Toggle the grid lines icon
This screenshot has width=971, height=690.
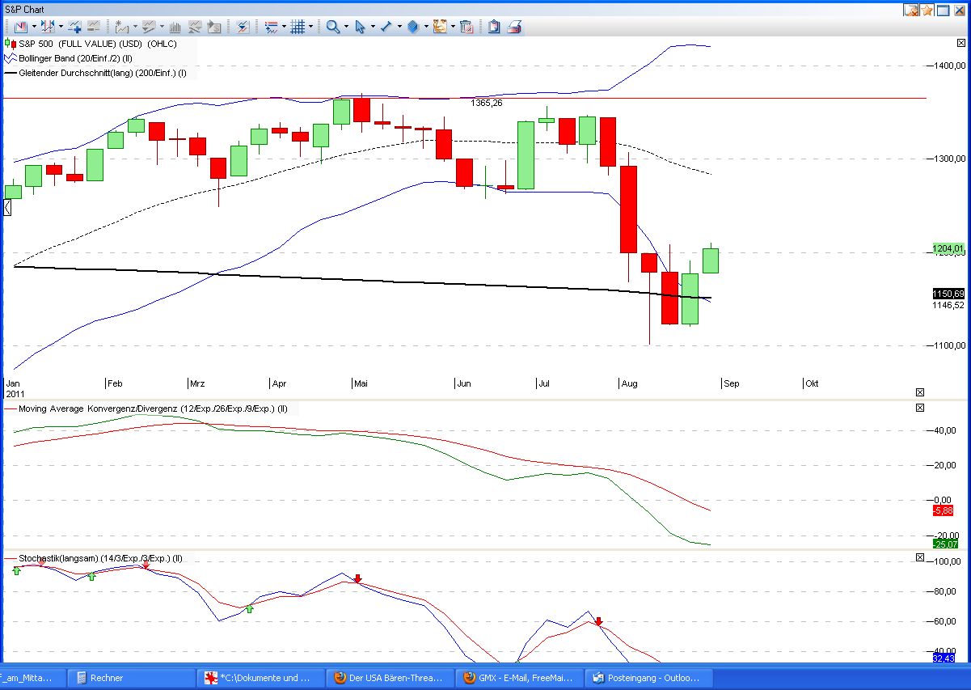(298, 27)
